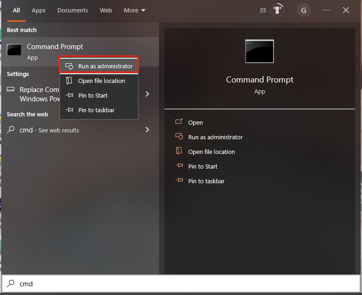Open the G account avatar

coord(304,10)
